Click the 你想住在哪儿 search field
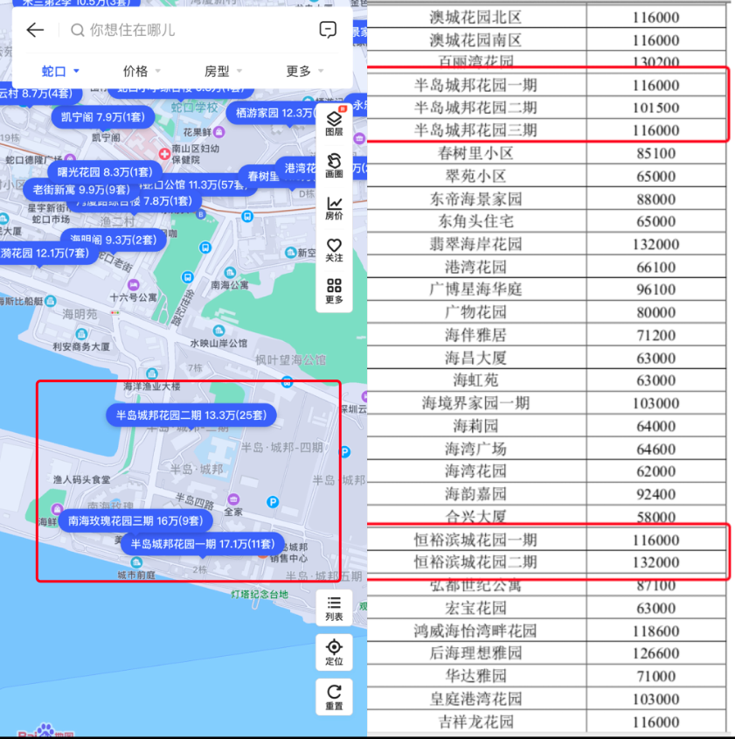Image resolution: width=735 pixels, height=739 pixels. pos(189,30)
